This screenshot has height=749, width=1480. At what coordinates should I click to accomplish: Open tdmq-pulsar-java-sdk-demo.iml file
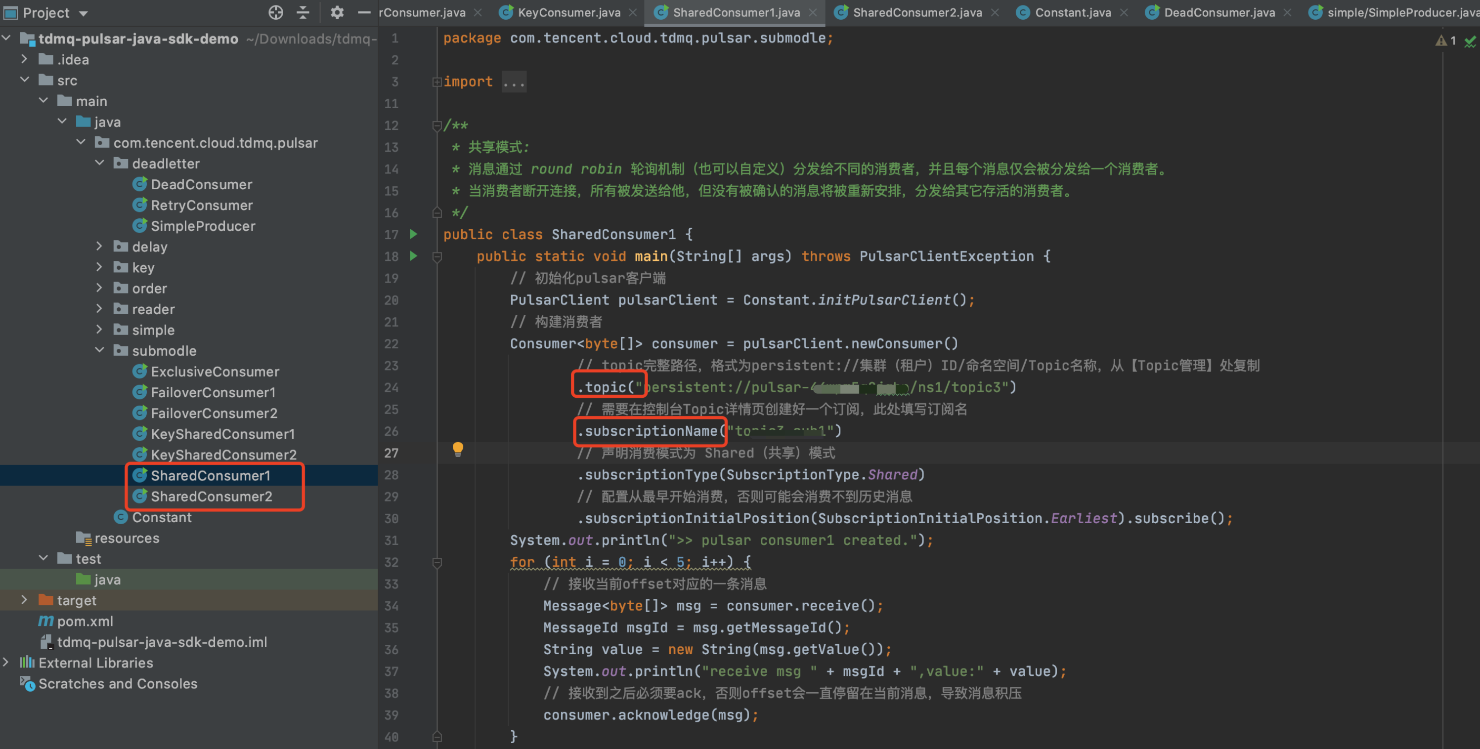(x=162, y=642)
